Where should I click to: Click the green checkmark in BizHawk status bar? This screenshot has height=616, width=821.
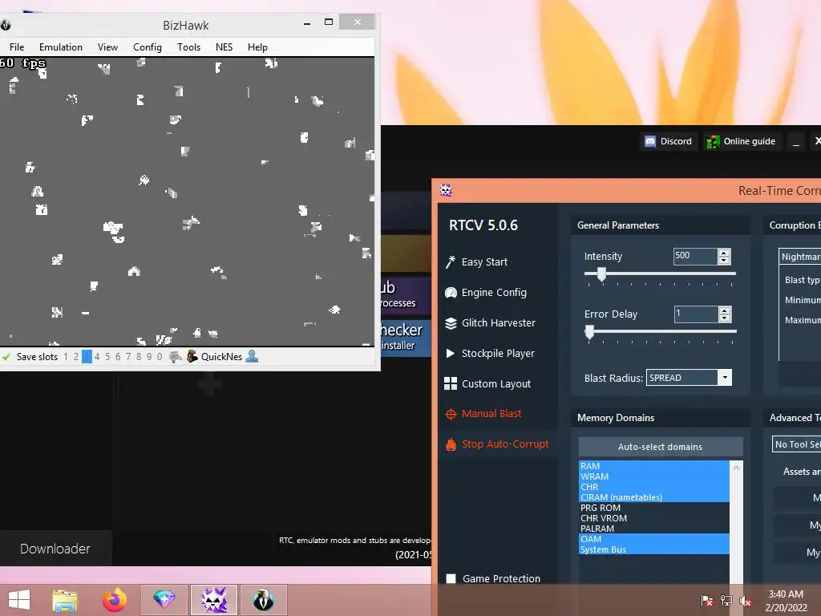click(6, 357)
